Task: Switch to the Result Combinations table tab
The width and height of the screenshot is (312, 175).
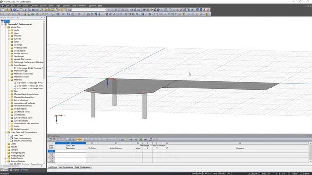Action: pos(82,167)
